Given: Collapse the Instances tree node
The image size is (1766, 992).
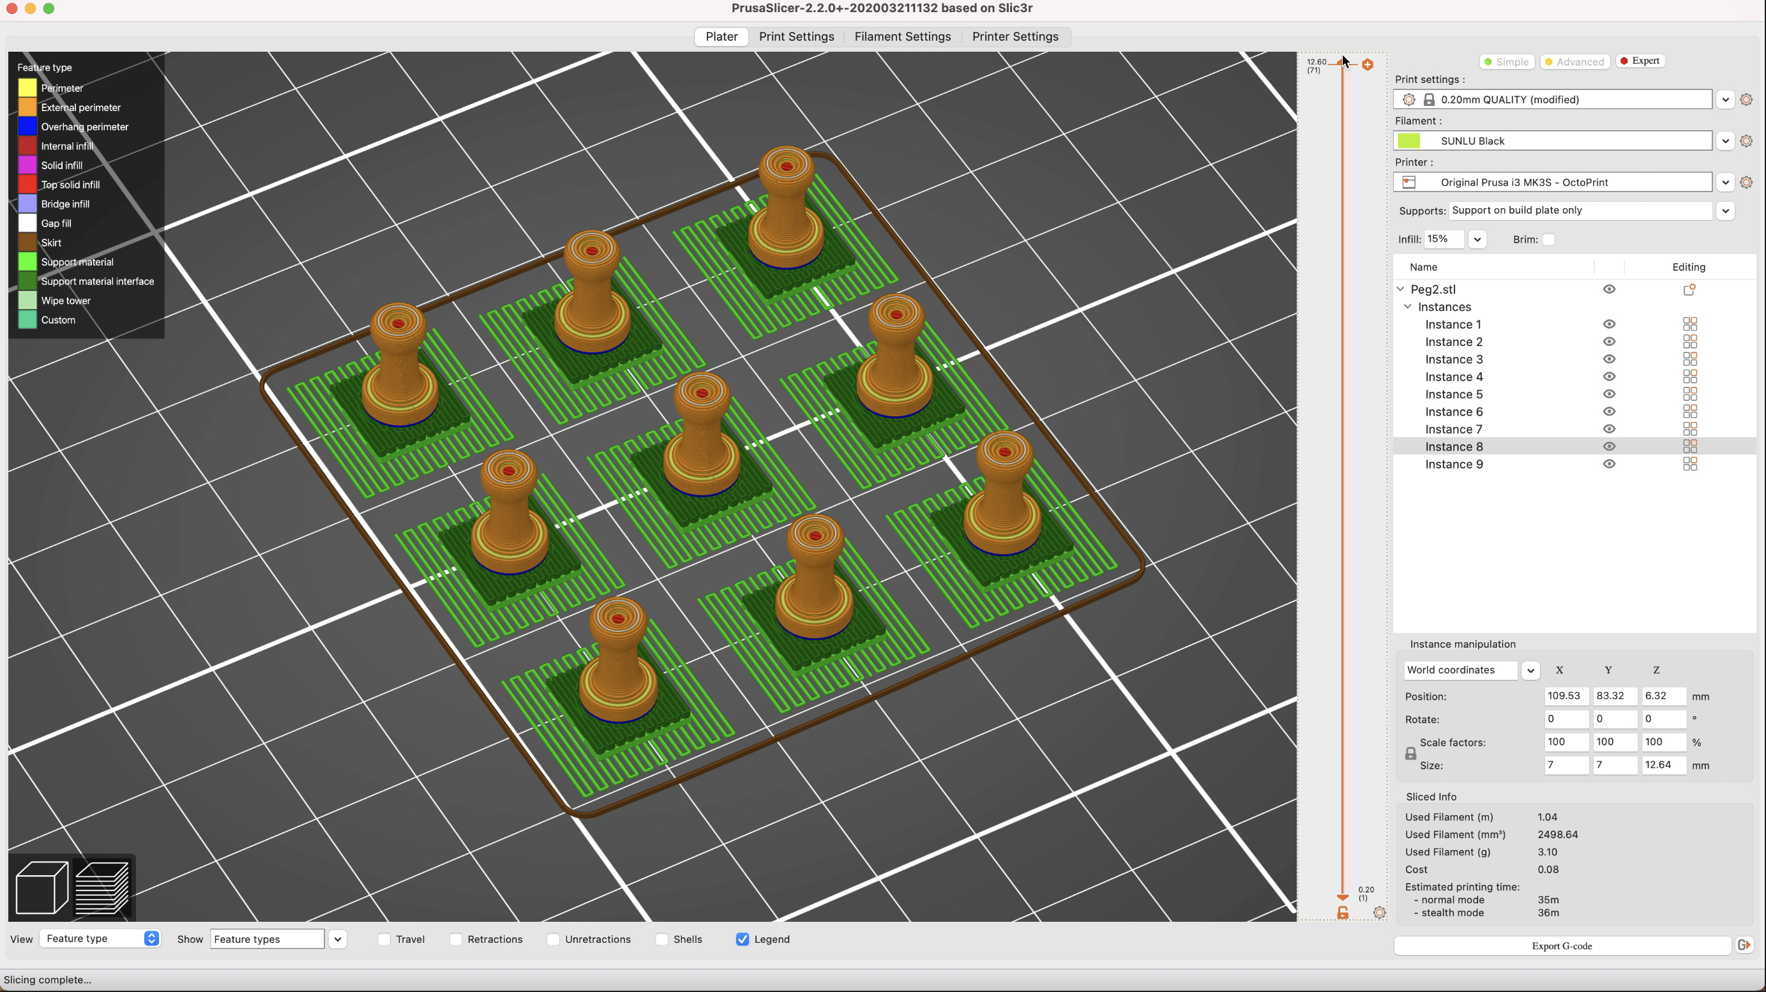Looking at the screenshot, I should [1407, 306].
